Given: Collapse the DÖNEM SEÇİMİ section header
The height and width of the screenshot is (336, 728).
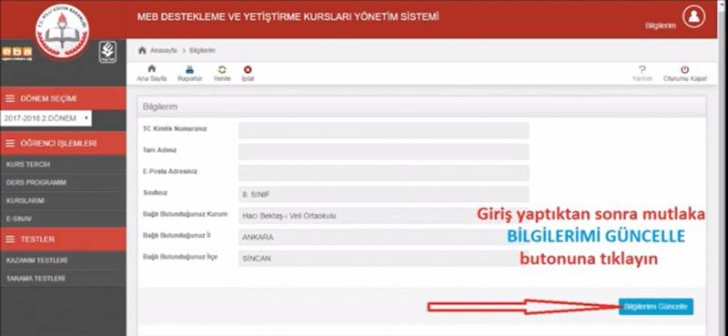Looking at the screenshot, I should click(63, 98).
